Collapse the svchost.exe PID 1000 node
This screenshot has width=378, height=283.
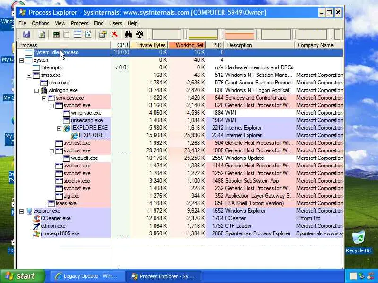(52, 151)
